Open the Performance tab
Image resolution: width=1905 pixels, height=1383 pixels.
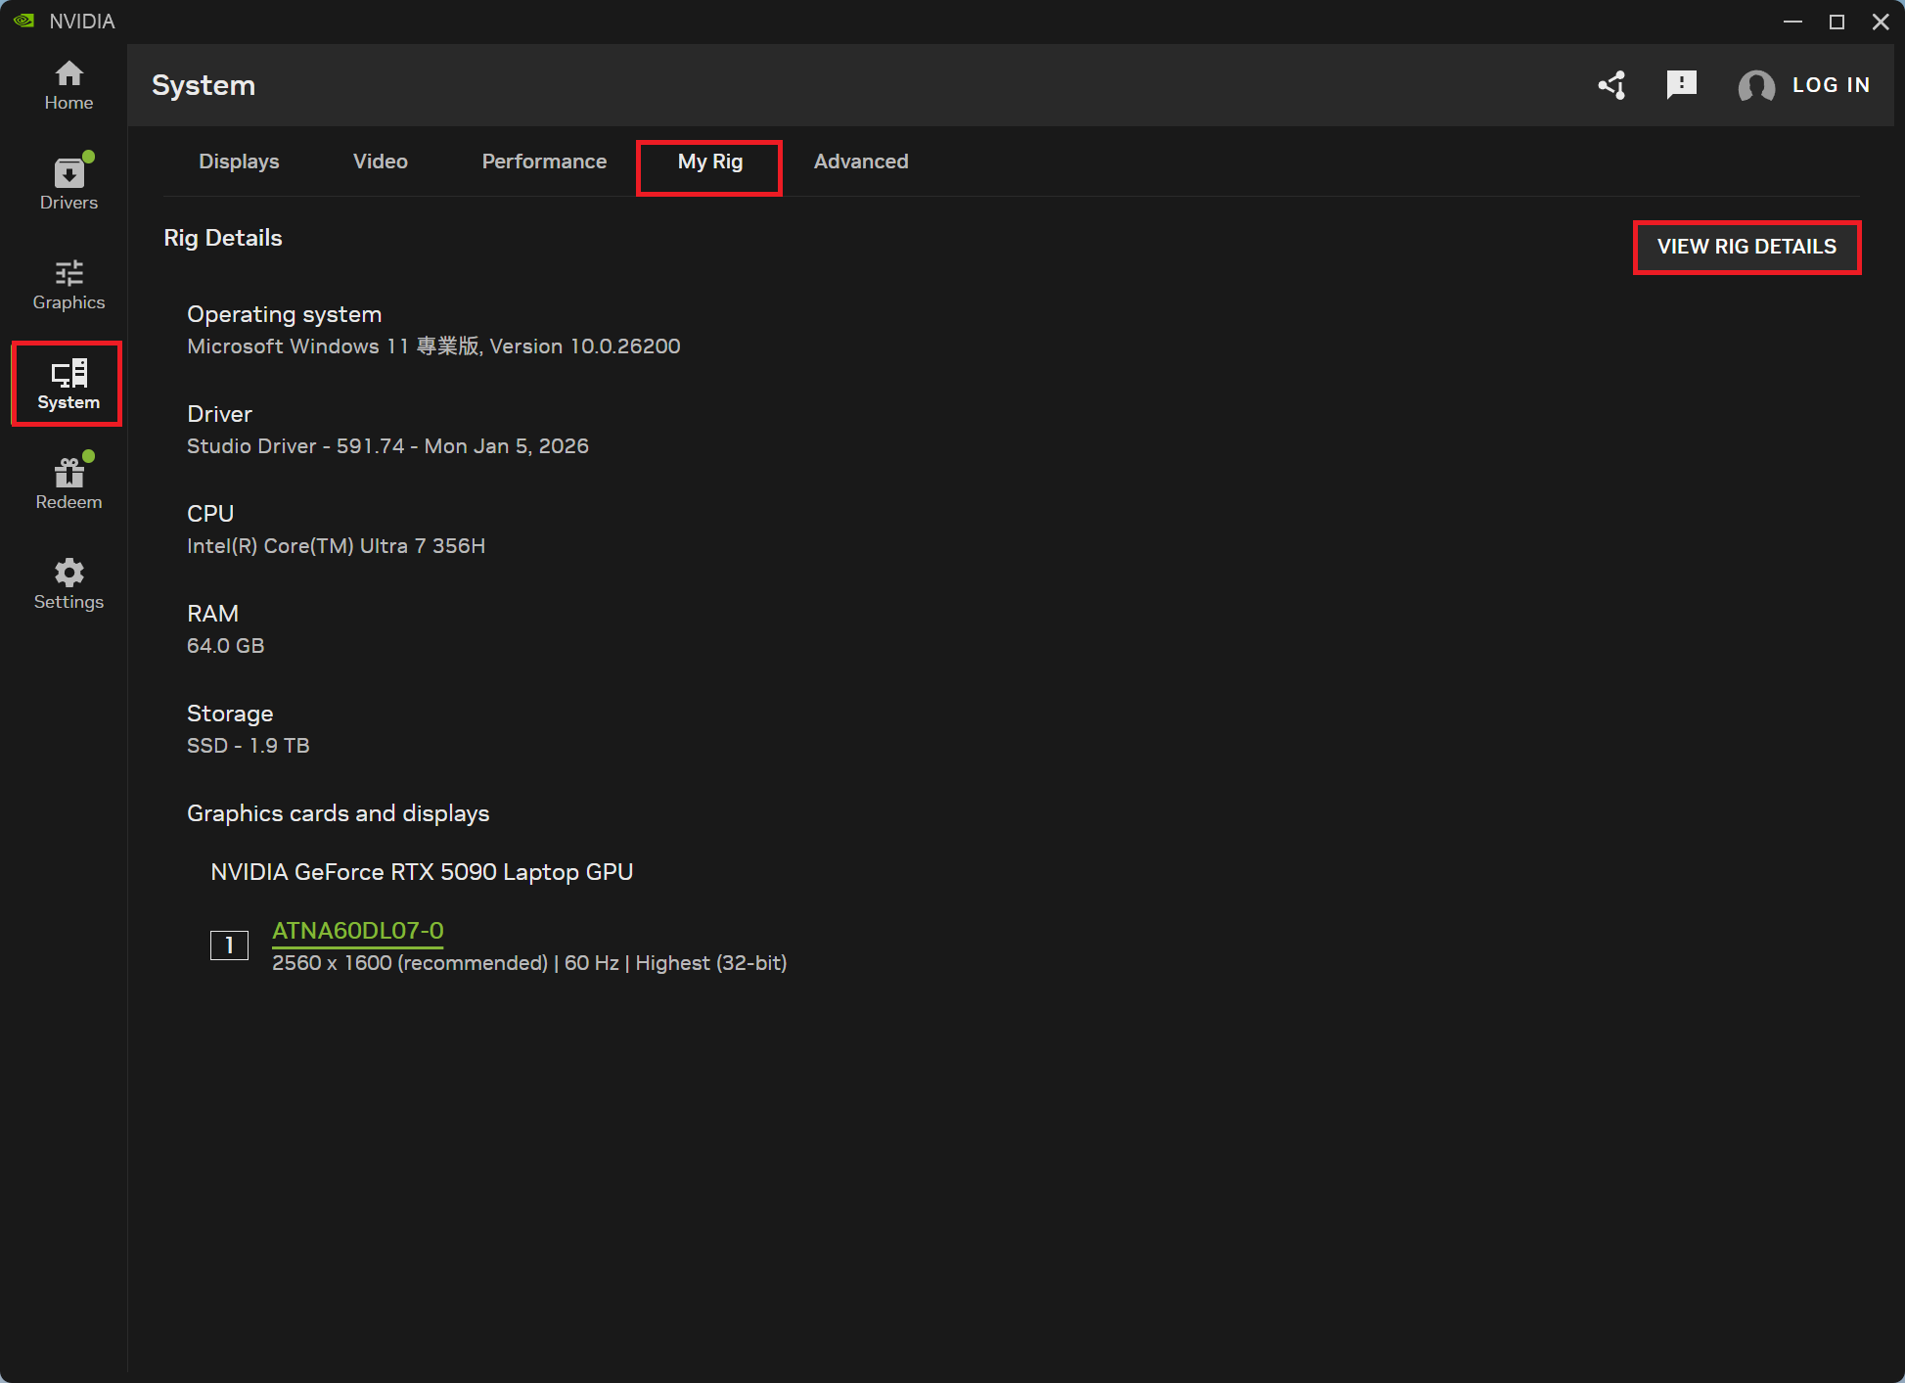coord(544,161)
